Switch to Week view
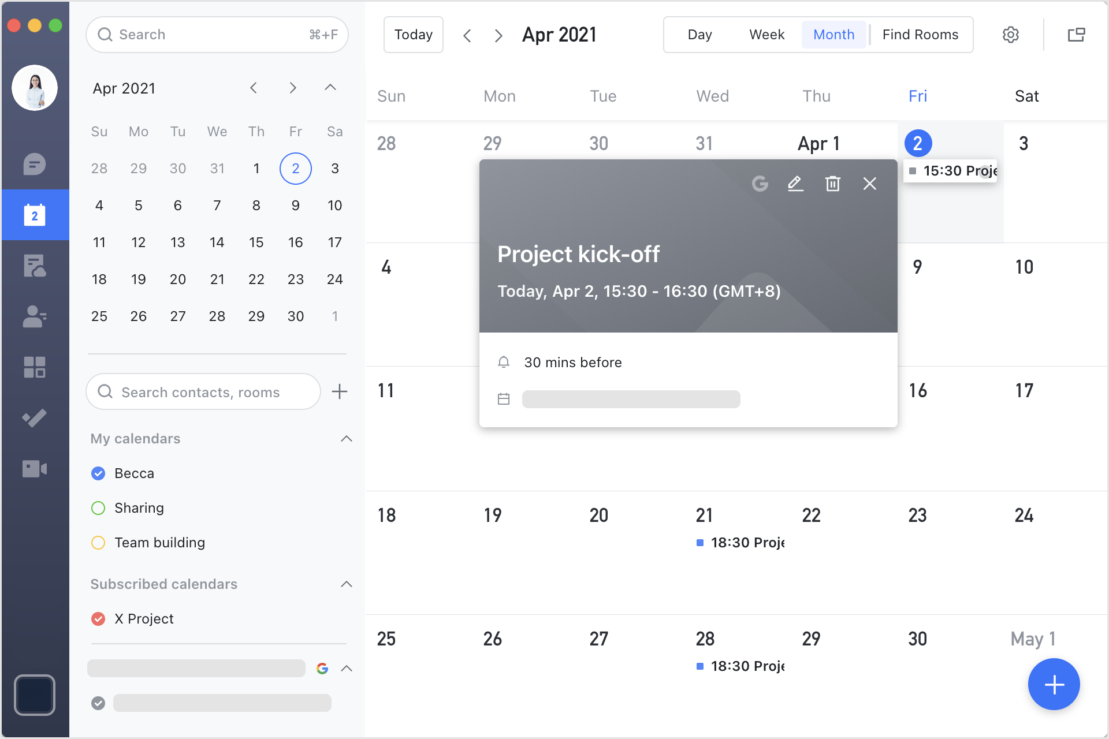This screenshot has height=739, width=1109. pos(766,34)
